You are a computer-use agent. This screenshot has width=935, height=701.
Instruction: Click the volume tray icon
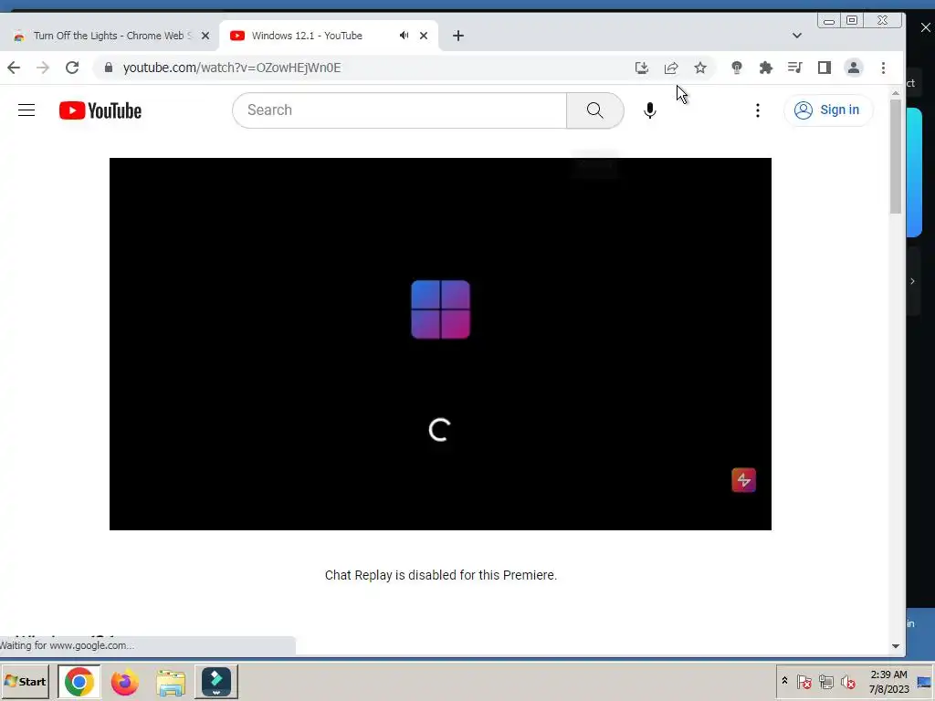click(847, 681)
